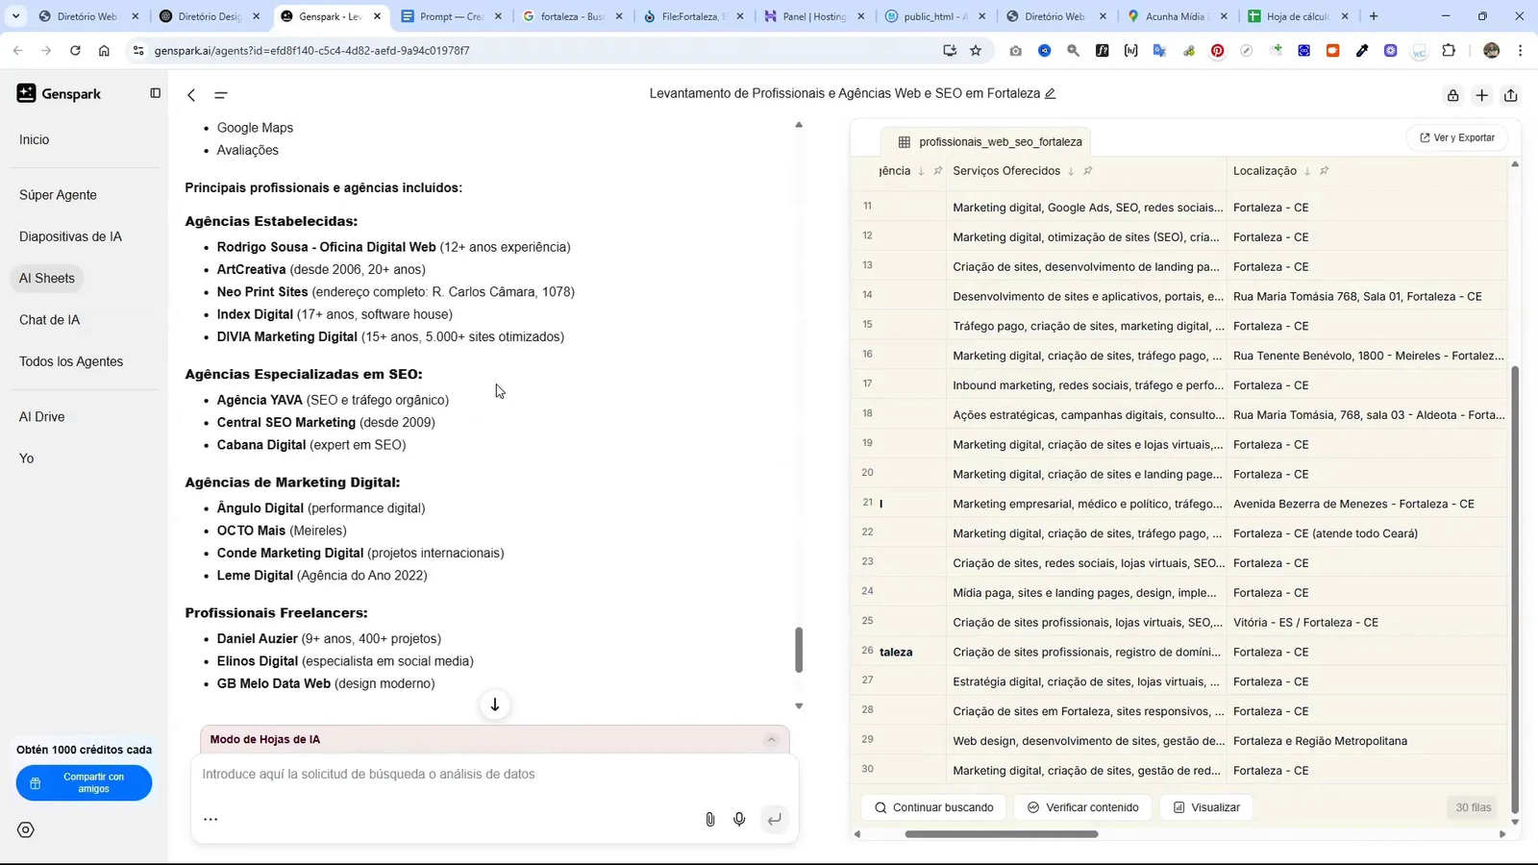Click the chat input field
This screenshot has width=1538, height=865.
coord(433,774)
